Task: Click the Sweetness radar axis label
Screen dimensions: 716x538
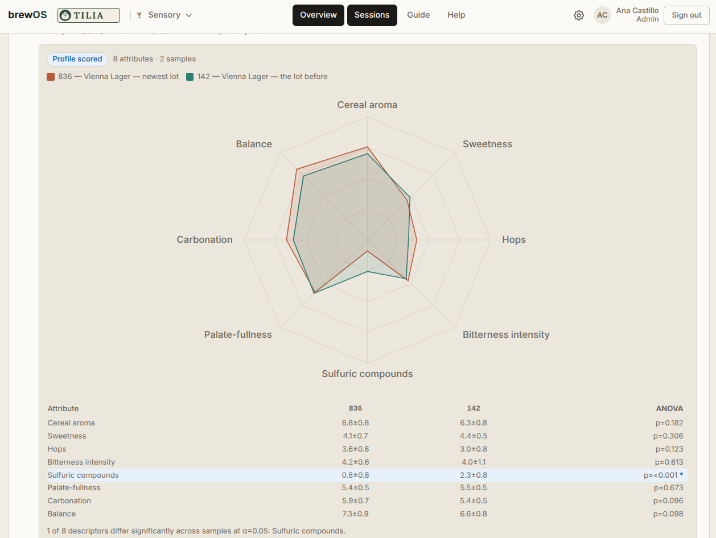Action: (x=487, y=144)
